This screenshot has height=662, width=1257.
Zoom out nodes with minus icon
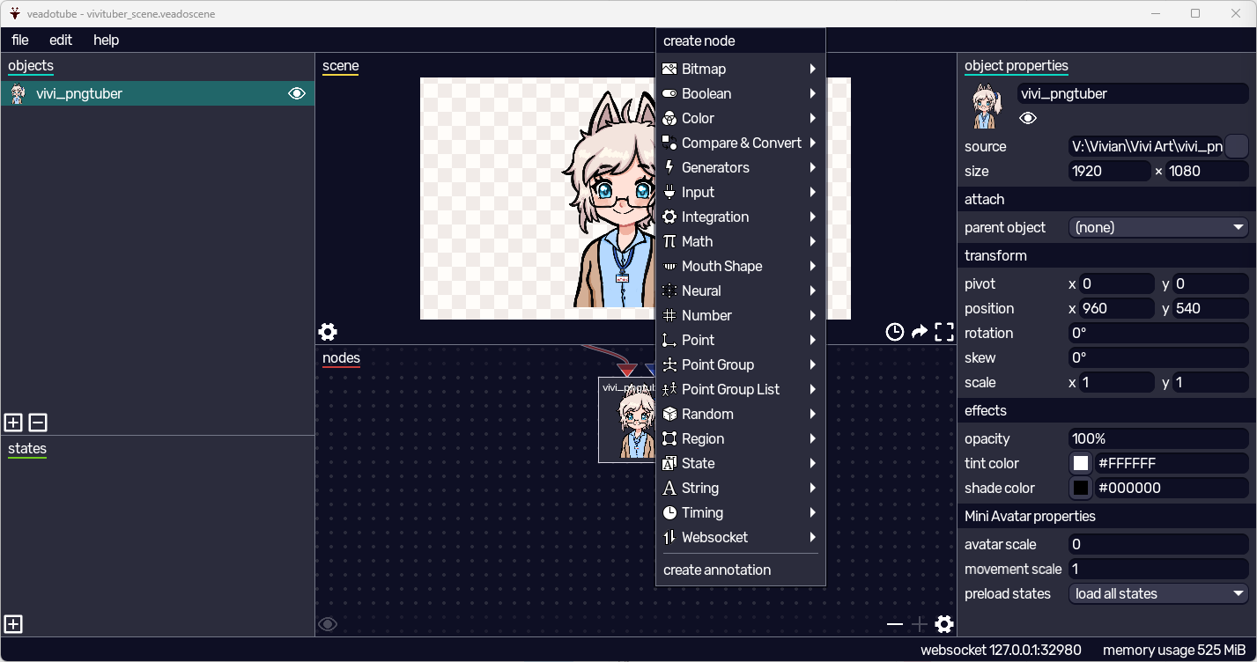click(895, 624)
